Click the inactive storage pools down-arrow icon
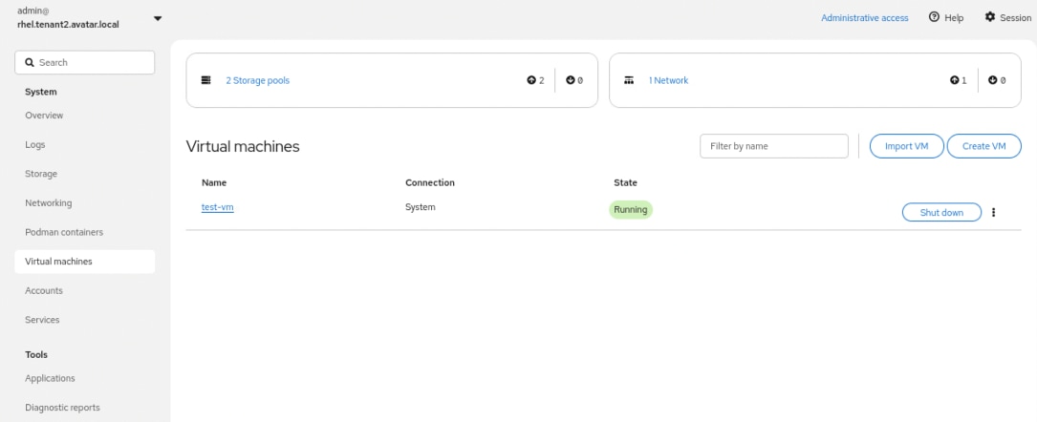This screenshot has height=422, width=1037. tap(570, 80)
